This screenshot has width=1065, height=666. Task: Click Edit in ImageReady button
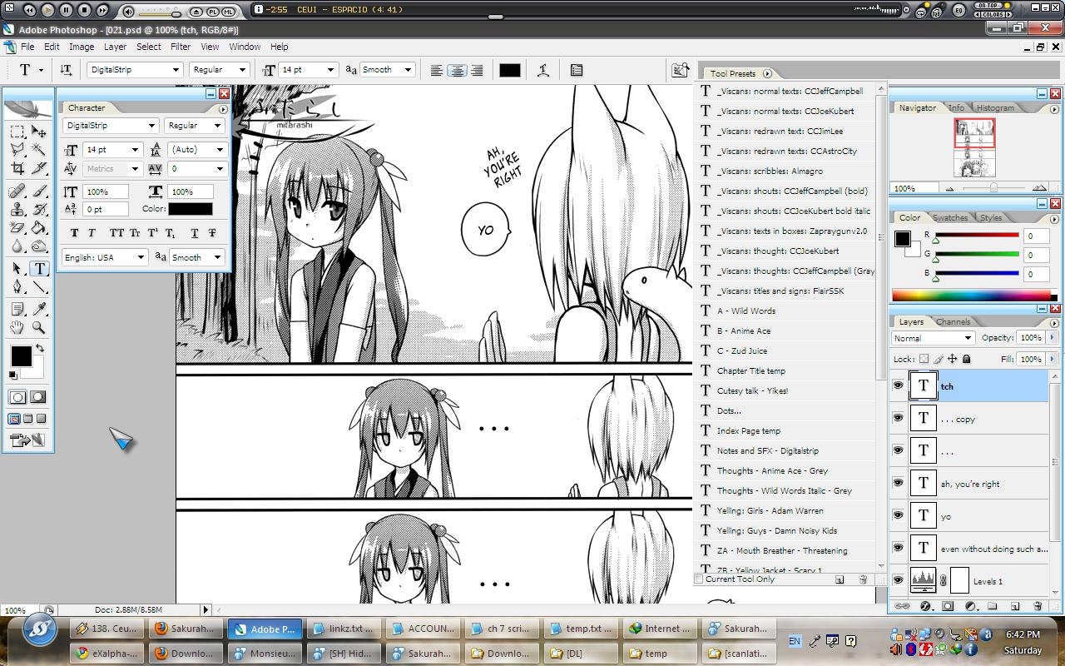(x=27, y=440)
